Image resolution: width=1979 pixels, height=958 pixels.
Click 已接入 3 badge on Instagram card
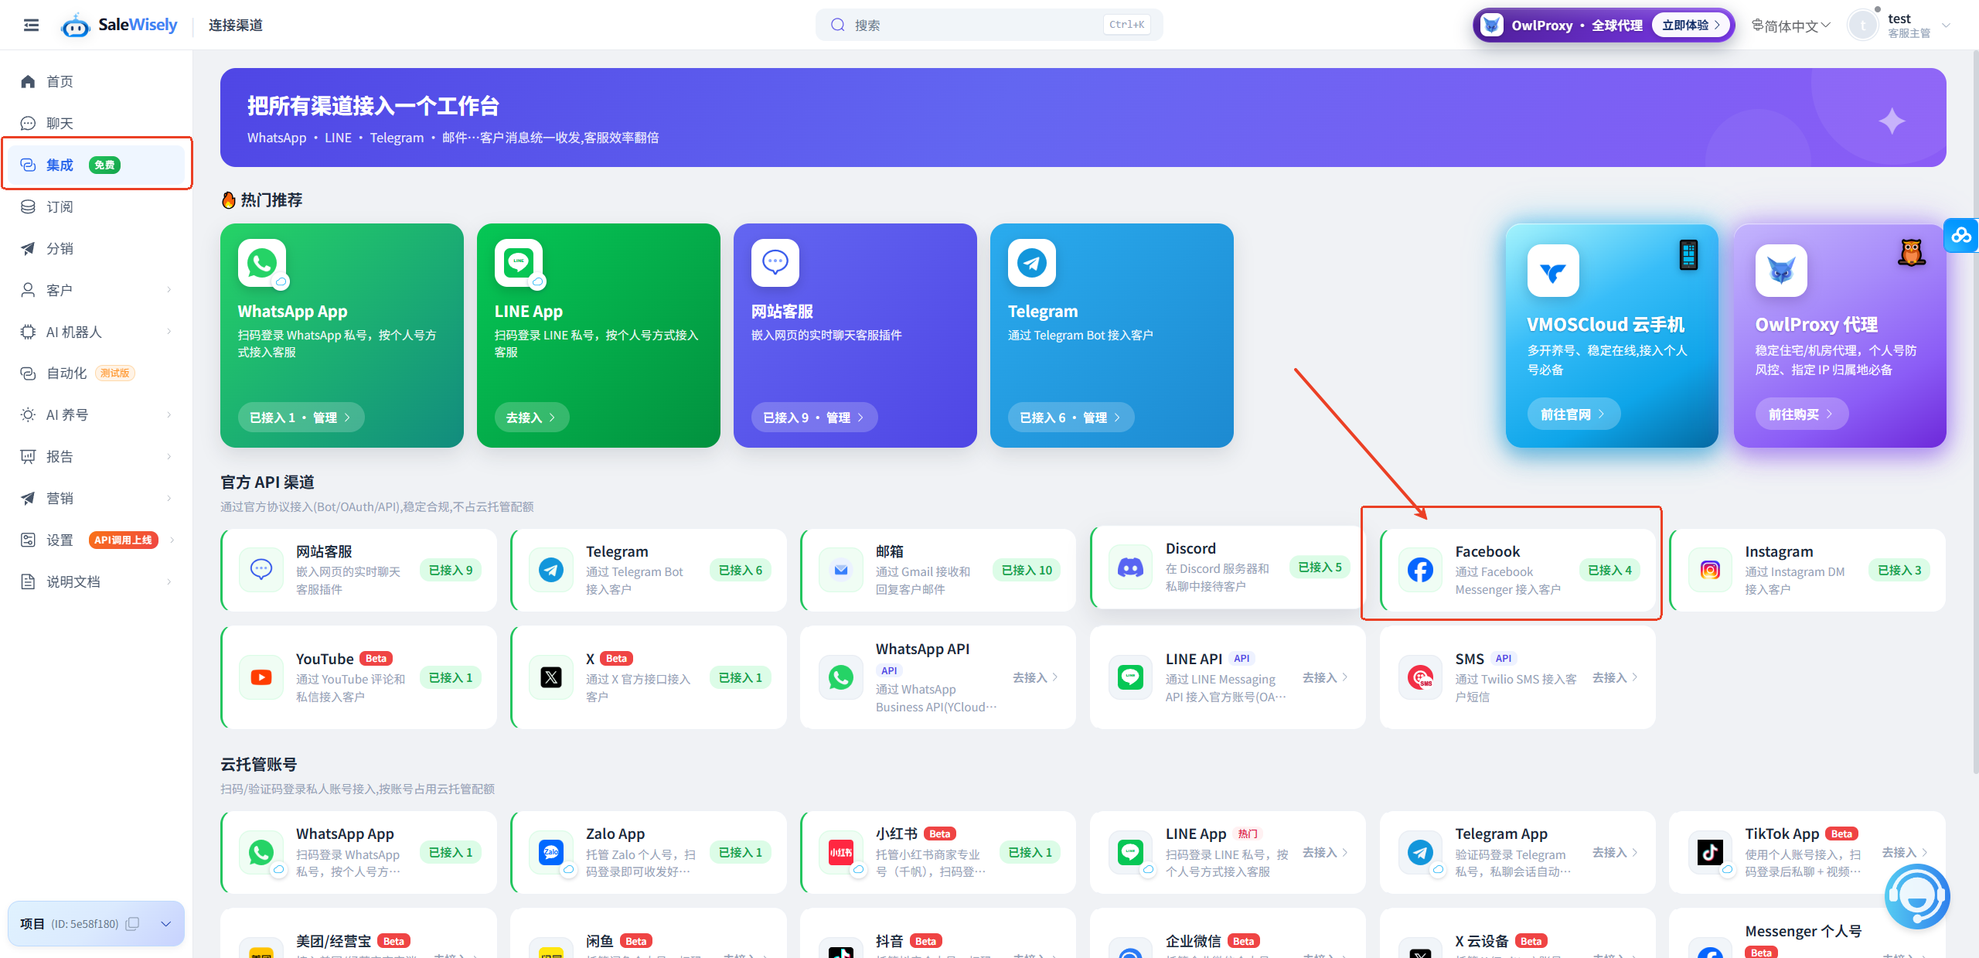coord(1899,571)
